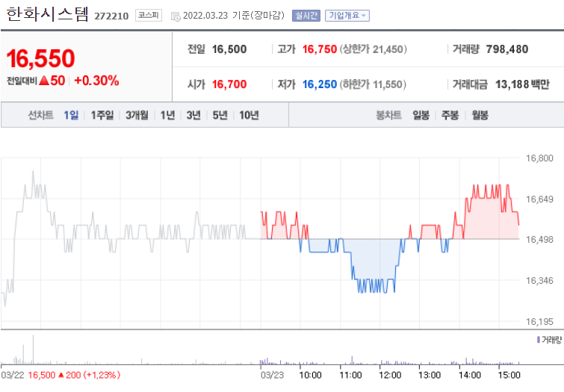Click the 14:00 time axis label
This screenshot has width=564, height=392.
click(470, 375)
